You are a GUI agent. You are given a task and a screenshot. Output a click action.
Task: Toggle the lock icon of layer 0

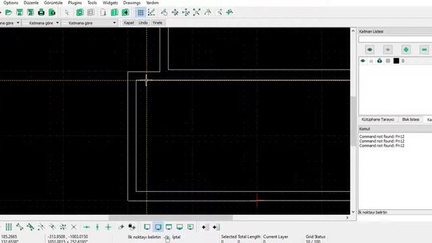pos(371,61)
